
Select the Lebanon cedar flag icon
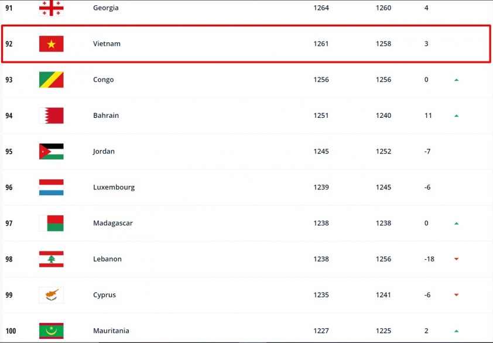52,259
